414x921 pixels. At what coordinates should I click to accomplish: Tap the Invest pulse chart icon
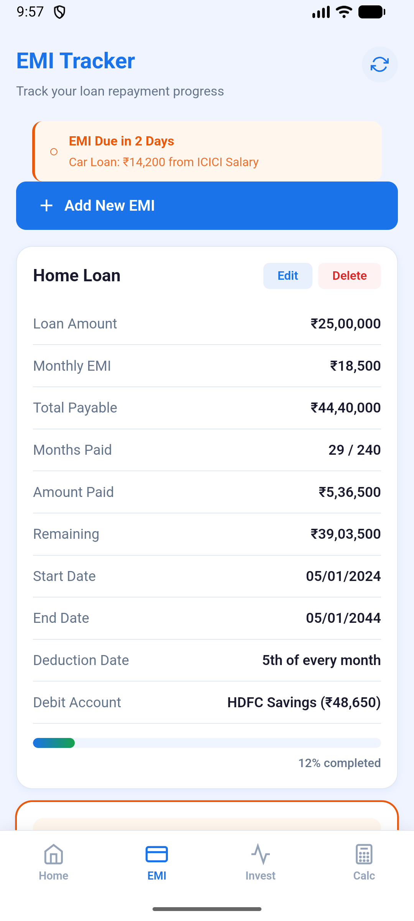click(x=261, y=854)
